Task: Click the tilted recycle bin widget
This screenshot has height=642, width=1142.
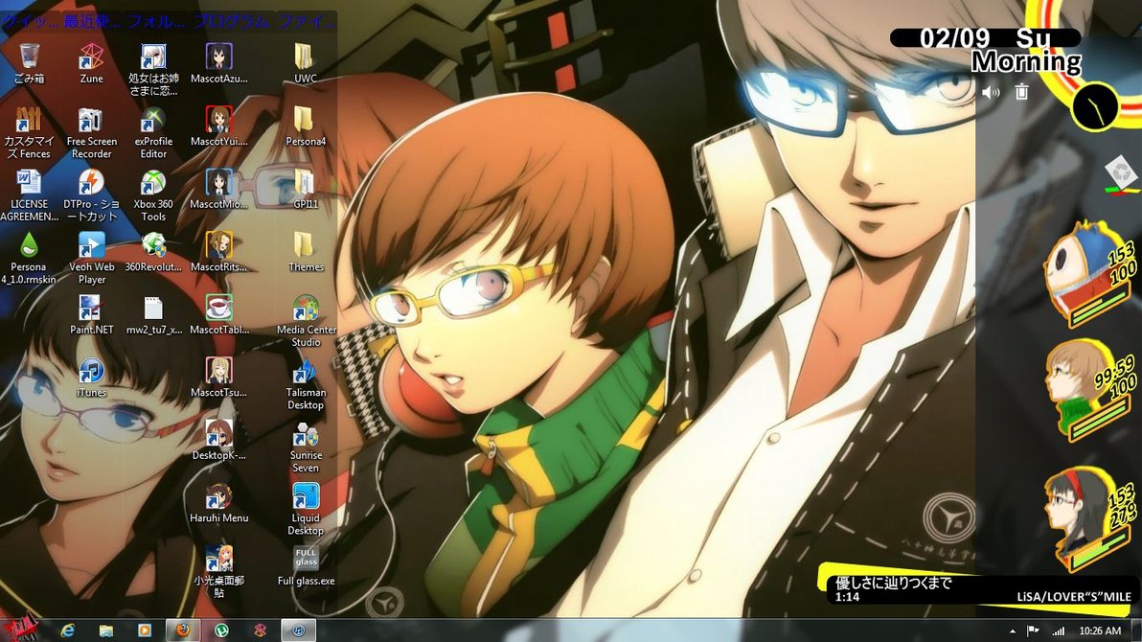Action: coord(1121,175)
